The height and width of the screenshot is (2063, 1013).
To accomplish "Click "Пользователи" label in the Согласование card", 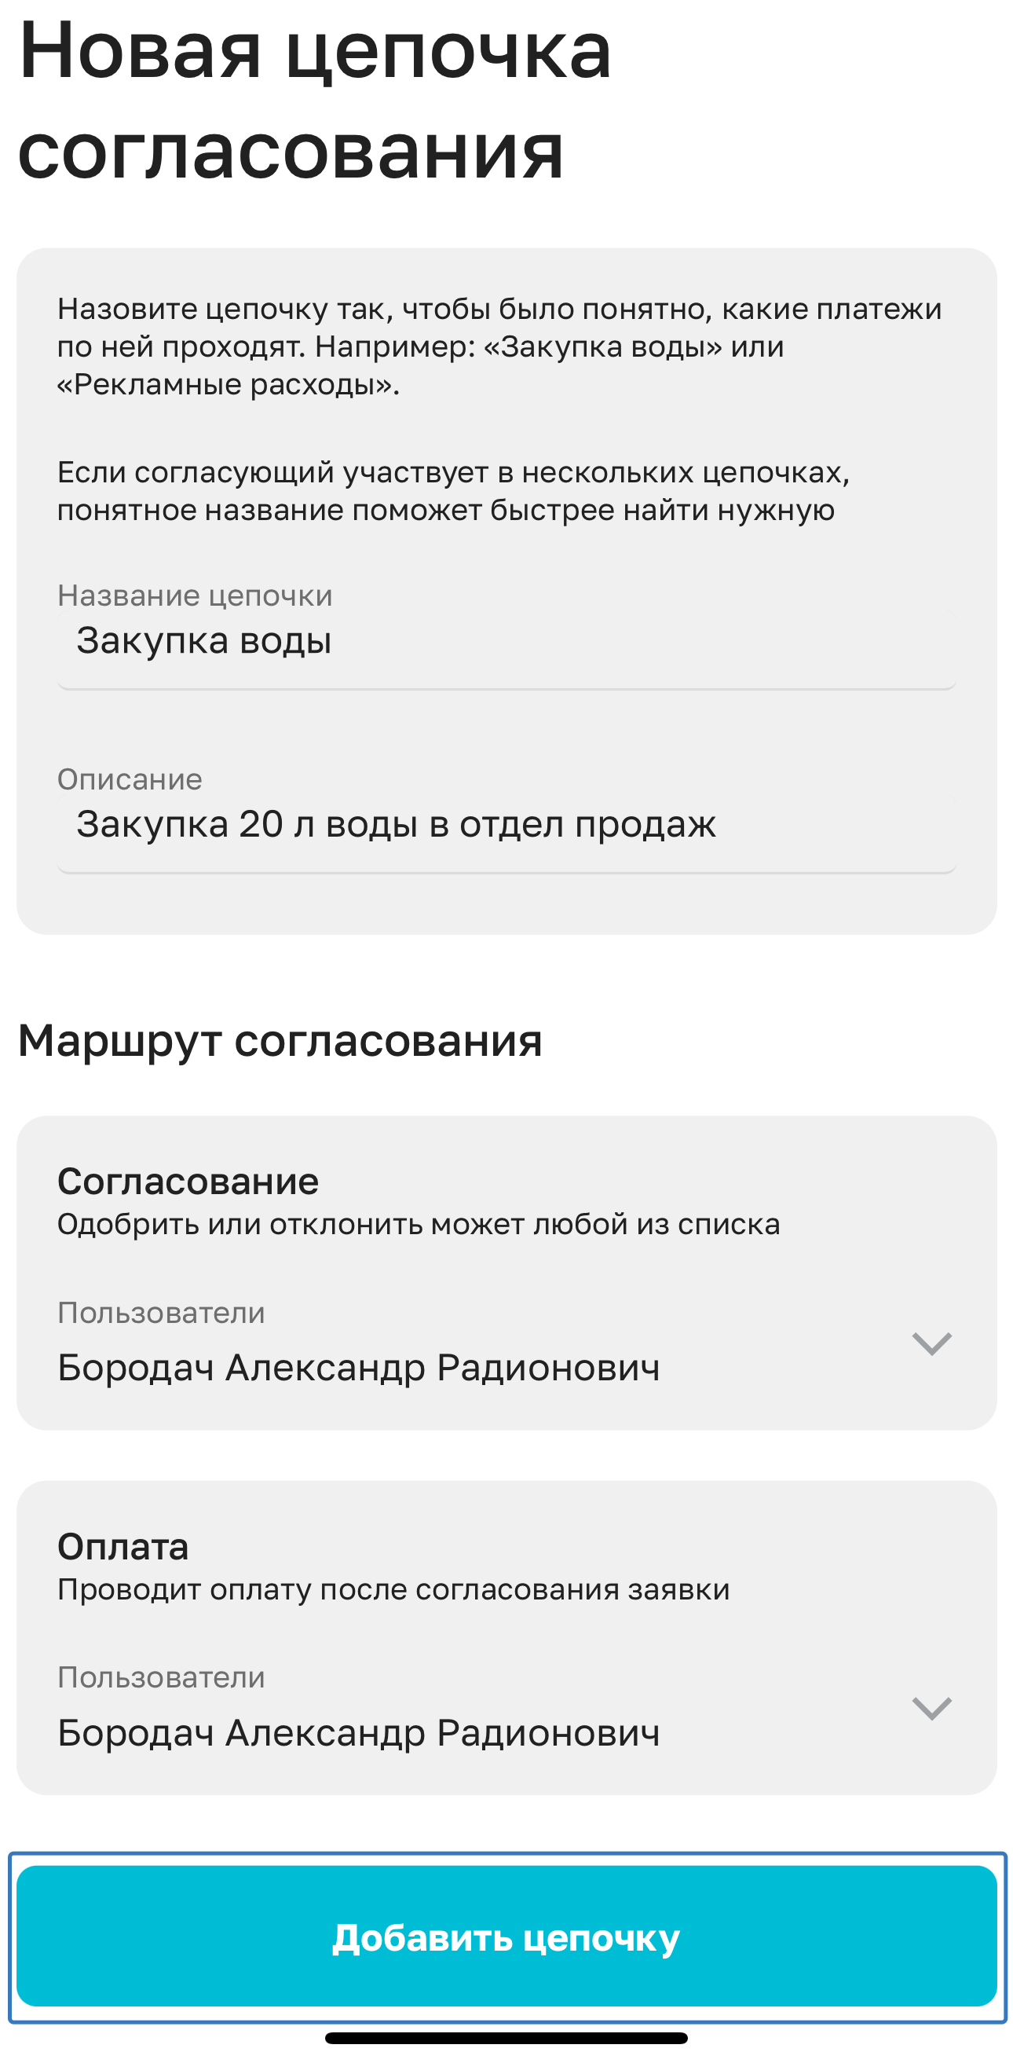I will (x=161, y=1313).
